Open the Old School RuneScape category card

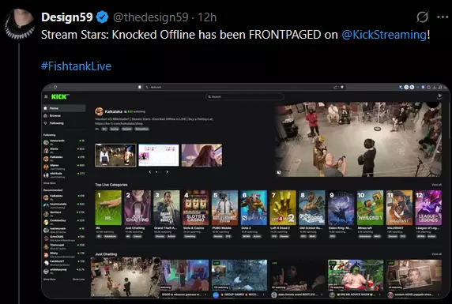pos(312,208)
